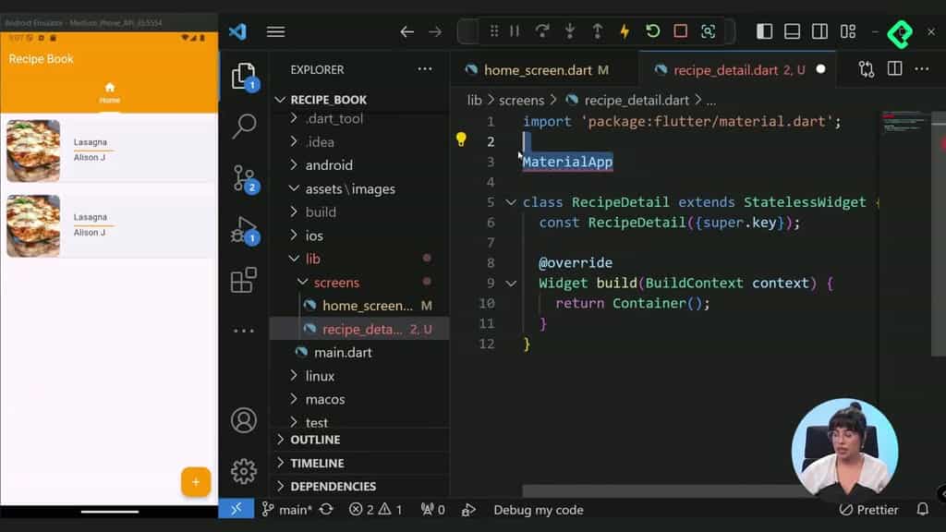Open source control changes for the file
Screen dimensions: 946x532
867,69
